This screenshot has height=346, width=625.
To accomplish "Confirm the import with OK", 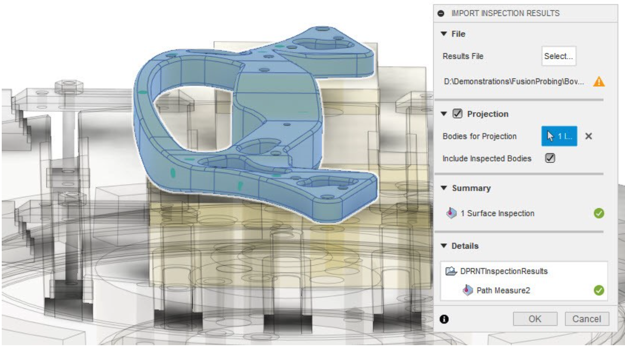I will point(535,319).
